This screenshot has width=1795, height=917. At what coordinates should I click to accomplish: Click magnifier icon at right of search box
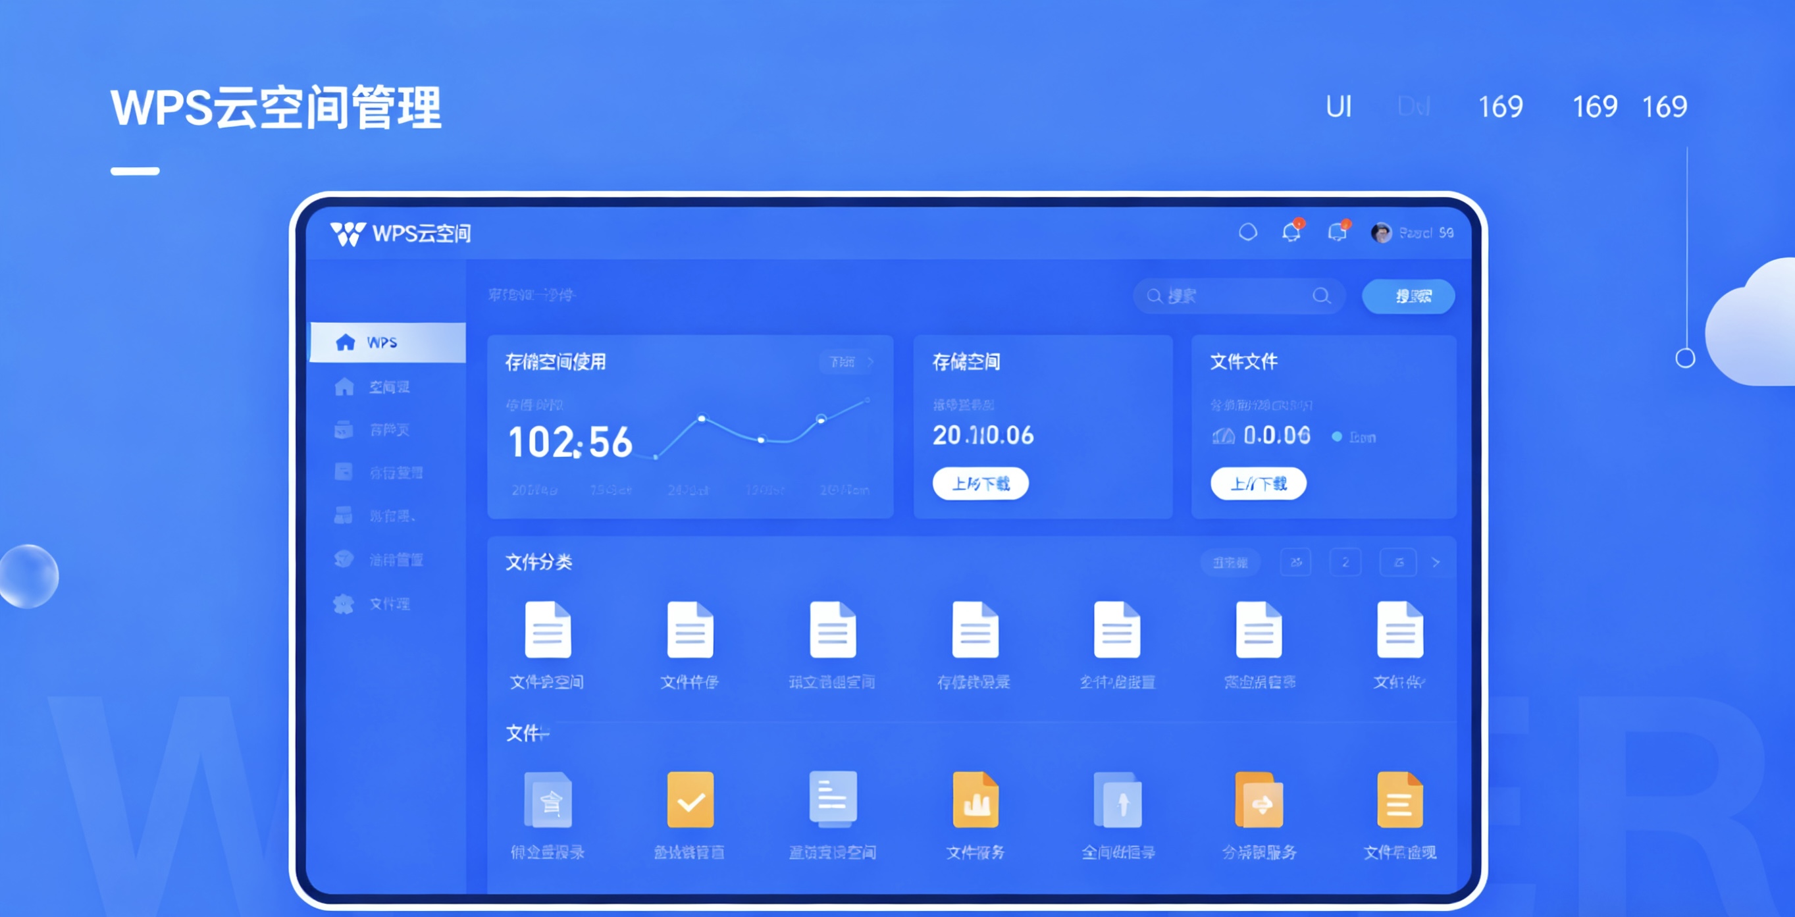1321,296
